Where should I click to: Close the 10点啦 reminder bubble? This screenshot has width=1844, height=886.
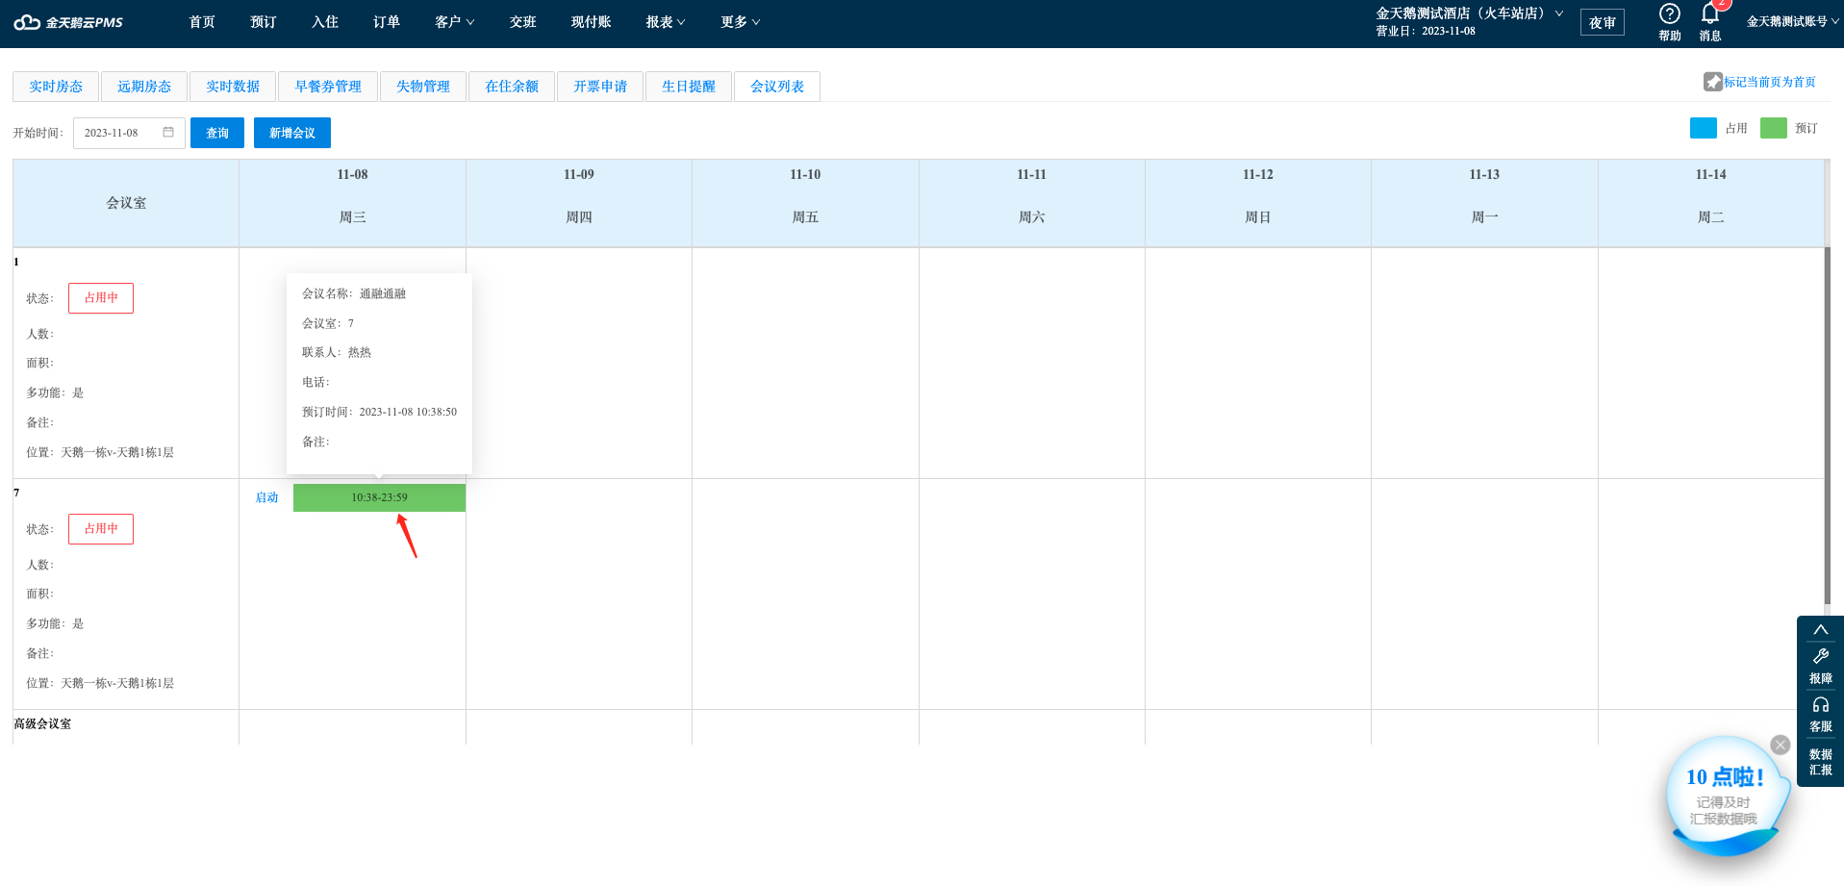point(1781,745)
